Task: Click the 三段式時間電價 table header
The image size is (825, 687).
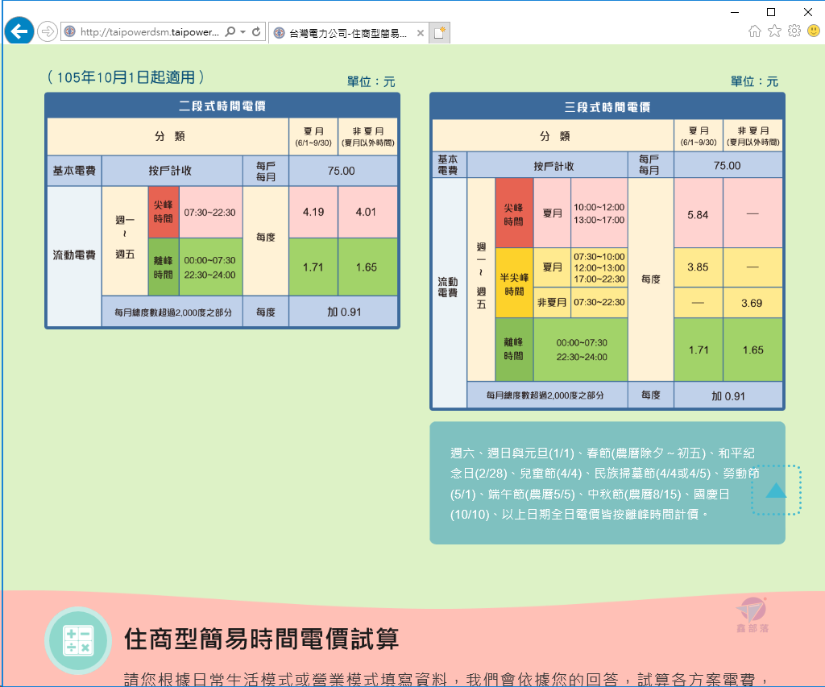Action: coord(607,107)
